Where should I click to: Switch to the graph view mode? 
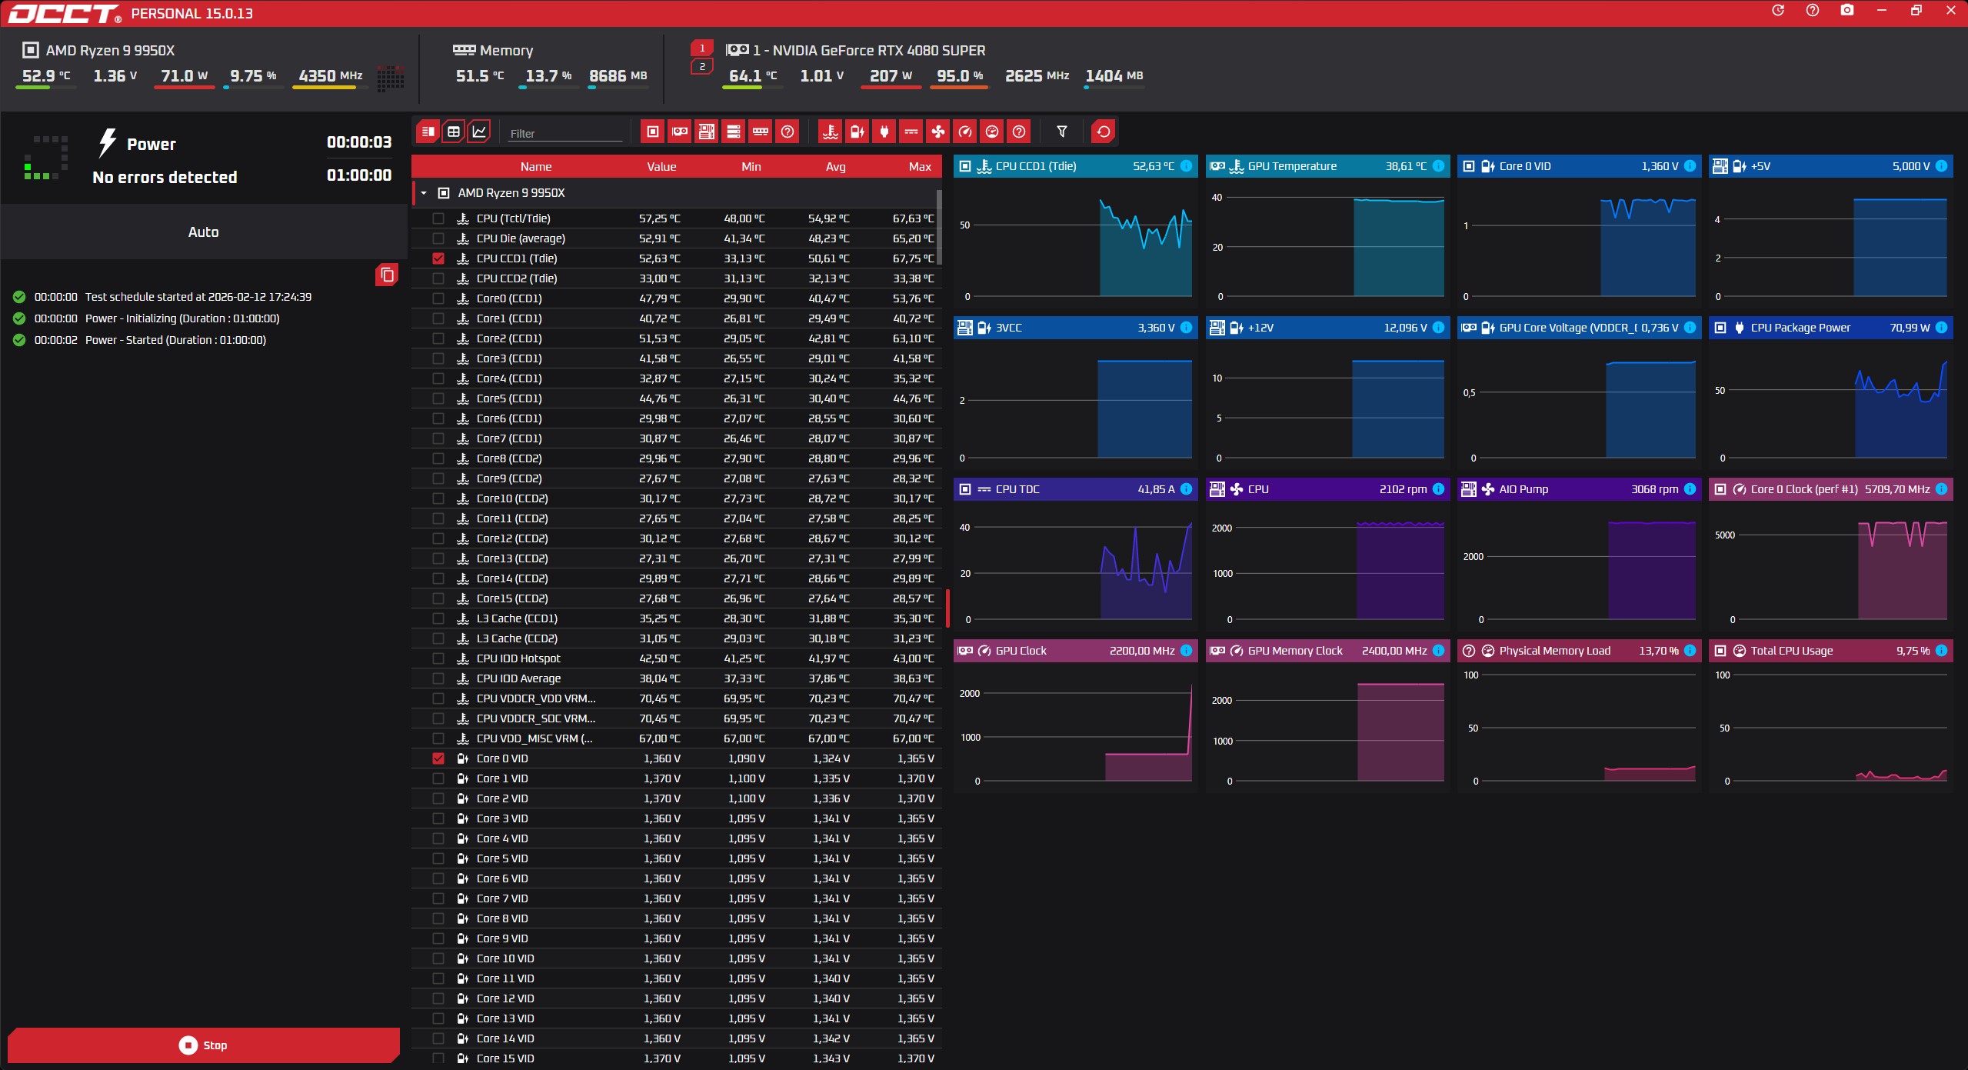(x=479, y=132)
